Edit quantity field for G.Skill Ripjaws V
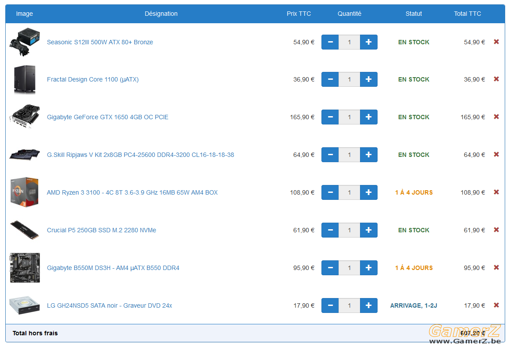Viewport: 510px width, 348px height. [x=350, y=155]
